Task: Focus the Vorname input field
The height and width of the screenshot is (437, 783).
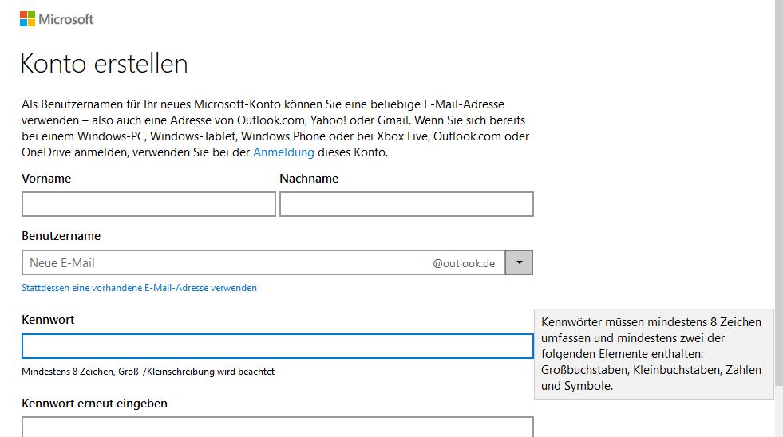Action: 148,204
